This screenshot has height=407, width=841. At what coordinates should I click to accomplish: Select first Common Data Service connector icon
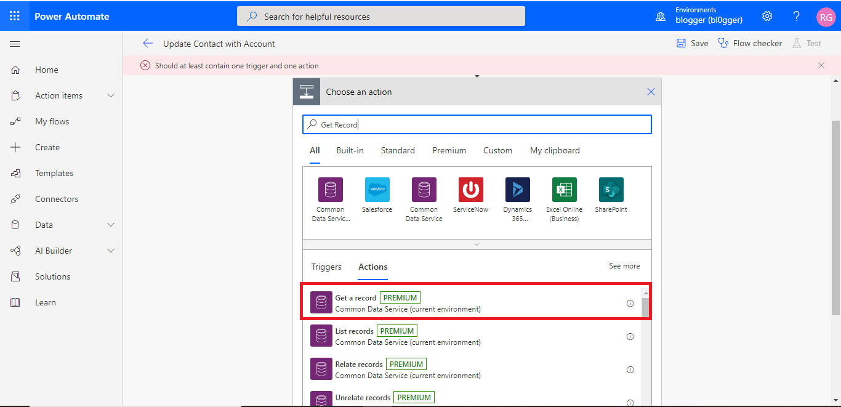click(331, 190)
